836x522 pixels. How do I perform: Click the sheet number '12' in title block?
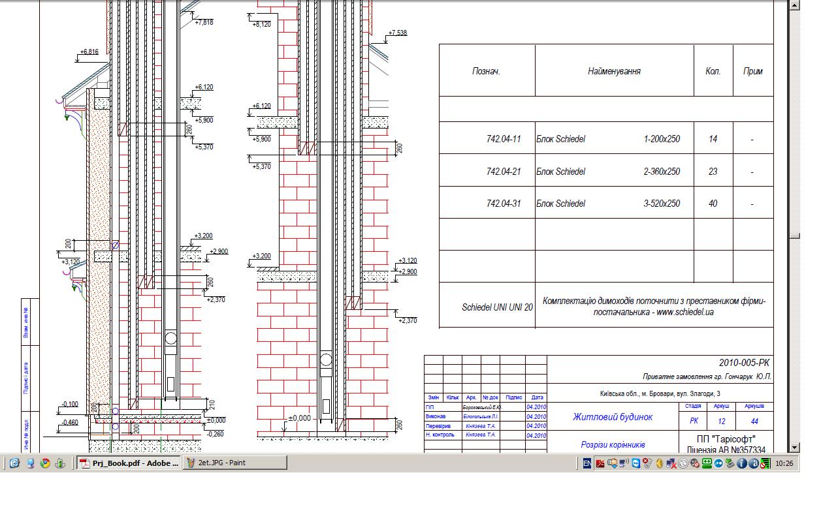721,422
